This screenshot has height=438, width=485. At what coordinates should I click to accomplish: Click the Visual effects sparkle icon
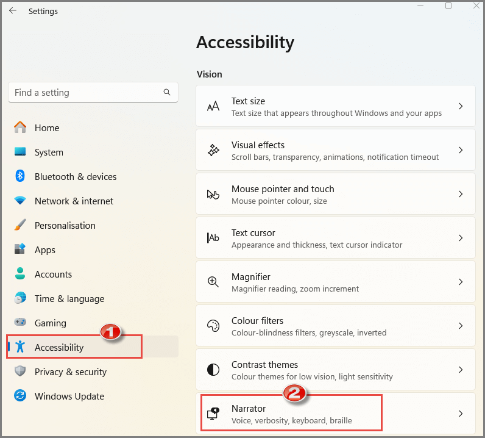213,150
